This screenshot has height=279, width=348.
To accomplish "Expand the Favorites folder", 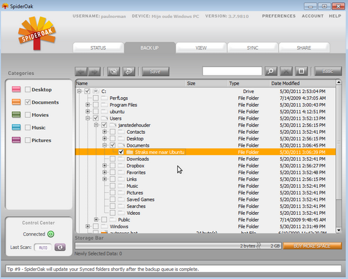I will pos(104,172).
